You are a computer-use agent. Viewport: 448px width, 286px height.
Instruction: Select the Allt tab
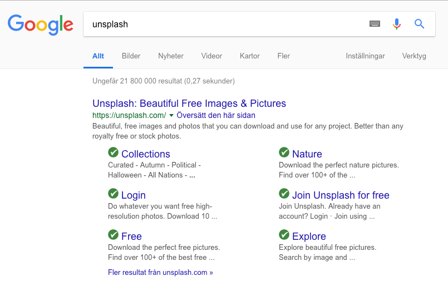tap(98, 56)
